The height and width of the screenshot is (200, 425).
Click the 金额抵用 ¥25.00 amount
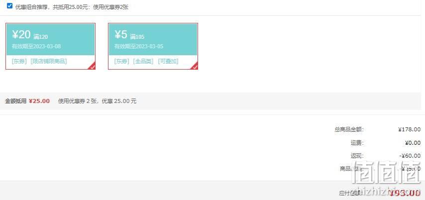coord(39,101)
